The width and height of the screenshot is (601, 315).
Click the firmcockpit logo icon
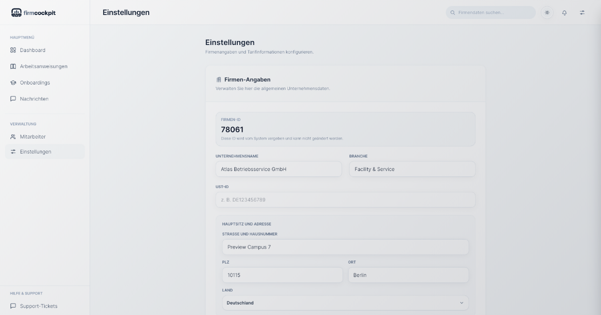pos(17,12)
